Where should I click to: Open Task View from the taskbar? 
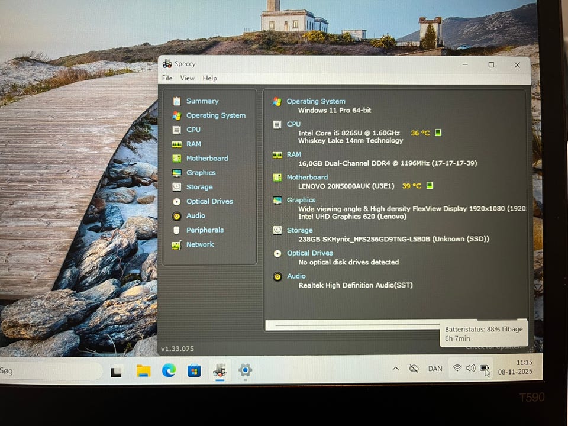pos(117,372)
